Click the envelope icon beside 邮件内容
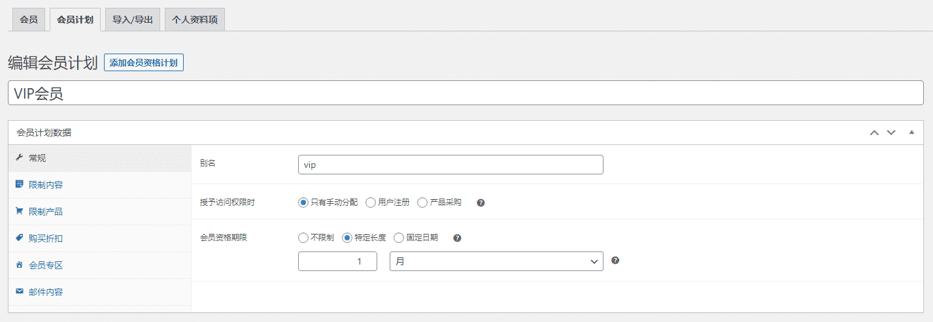The image size is (933, 322). (x=20, y=291)
